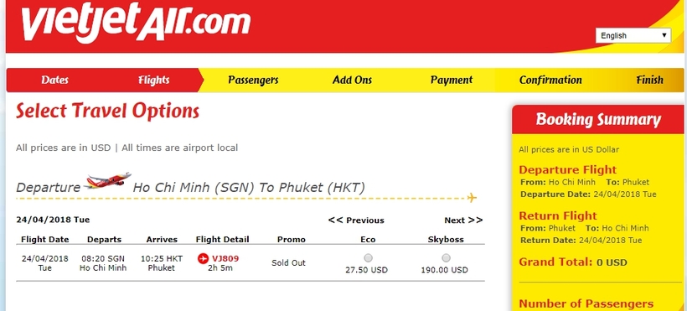Click the red airplane icon beside VJ809
The width and height of the screenshot is (687, 311).
[203, 259]
